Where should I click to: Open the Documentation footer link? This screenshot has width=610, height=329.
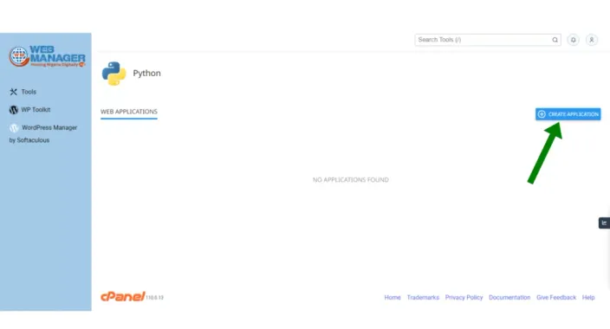pyautogui.click(x=509, y=298)
